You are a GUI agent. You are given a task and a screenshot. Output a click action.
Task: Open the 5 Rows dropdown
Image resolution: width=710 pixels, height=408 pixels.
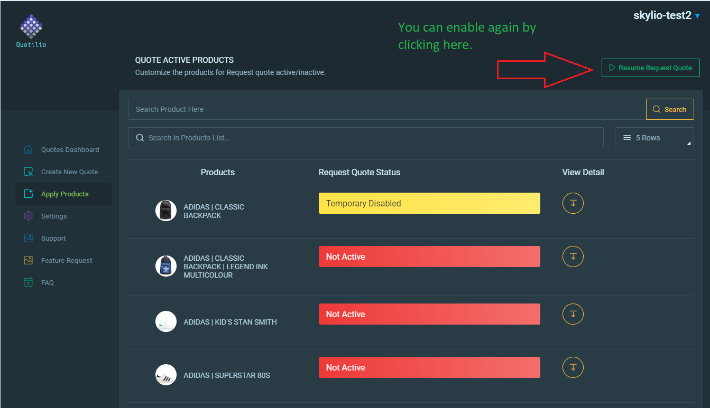tap(654, 138)
